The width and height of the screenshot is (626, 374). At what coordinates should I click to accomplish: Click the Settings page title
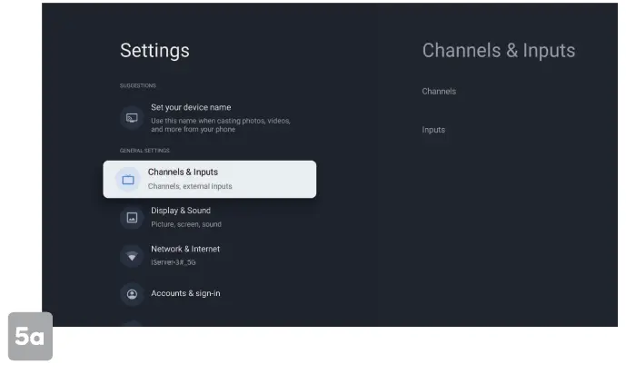pos(154,50)
